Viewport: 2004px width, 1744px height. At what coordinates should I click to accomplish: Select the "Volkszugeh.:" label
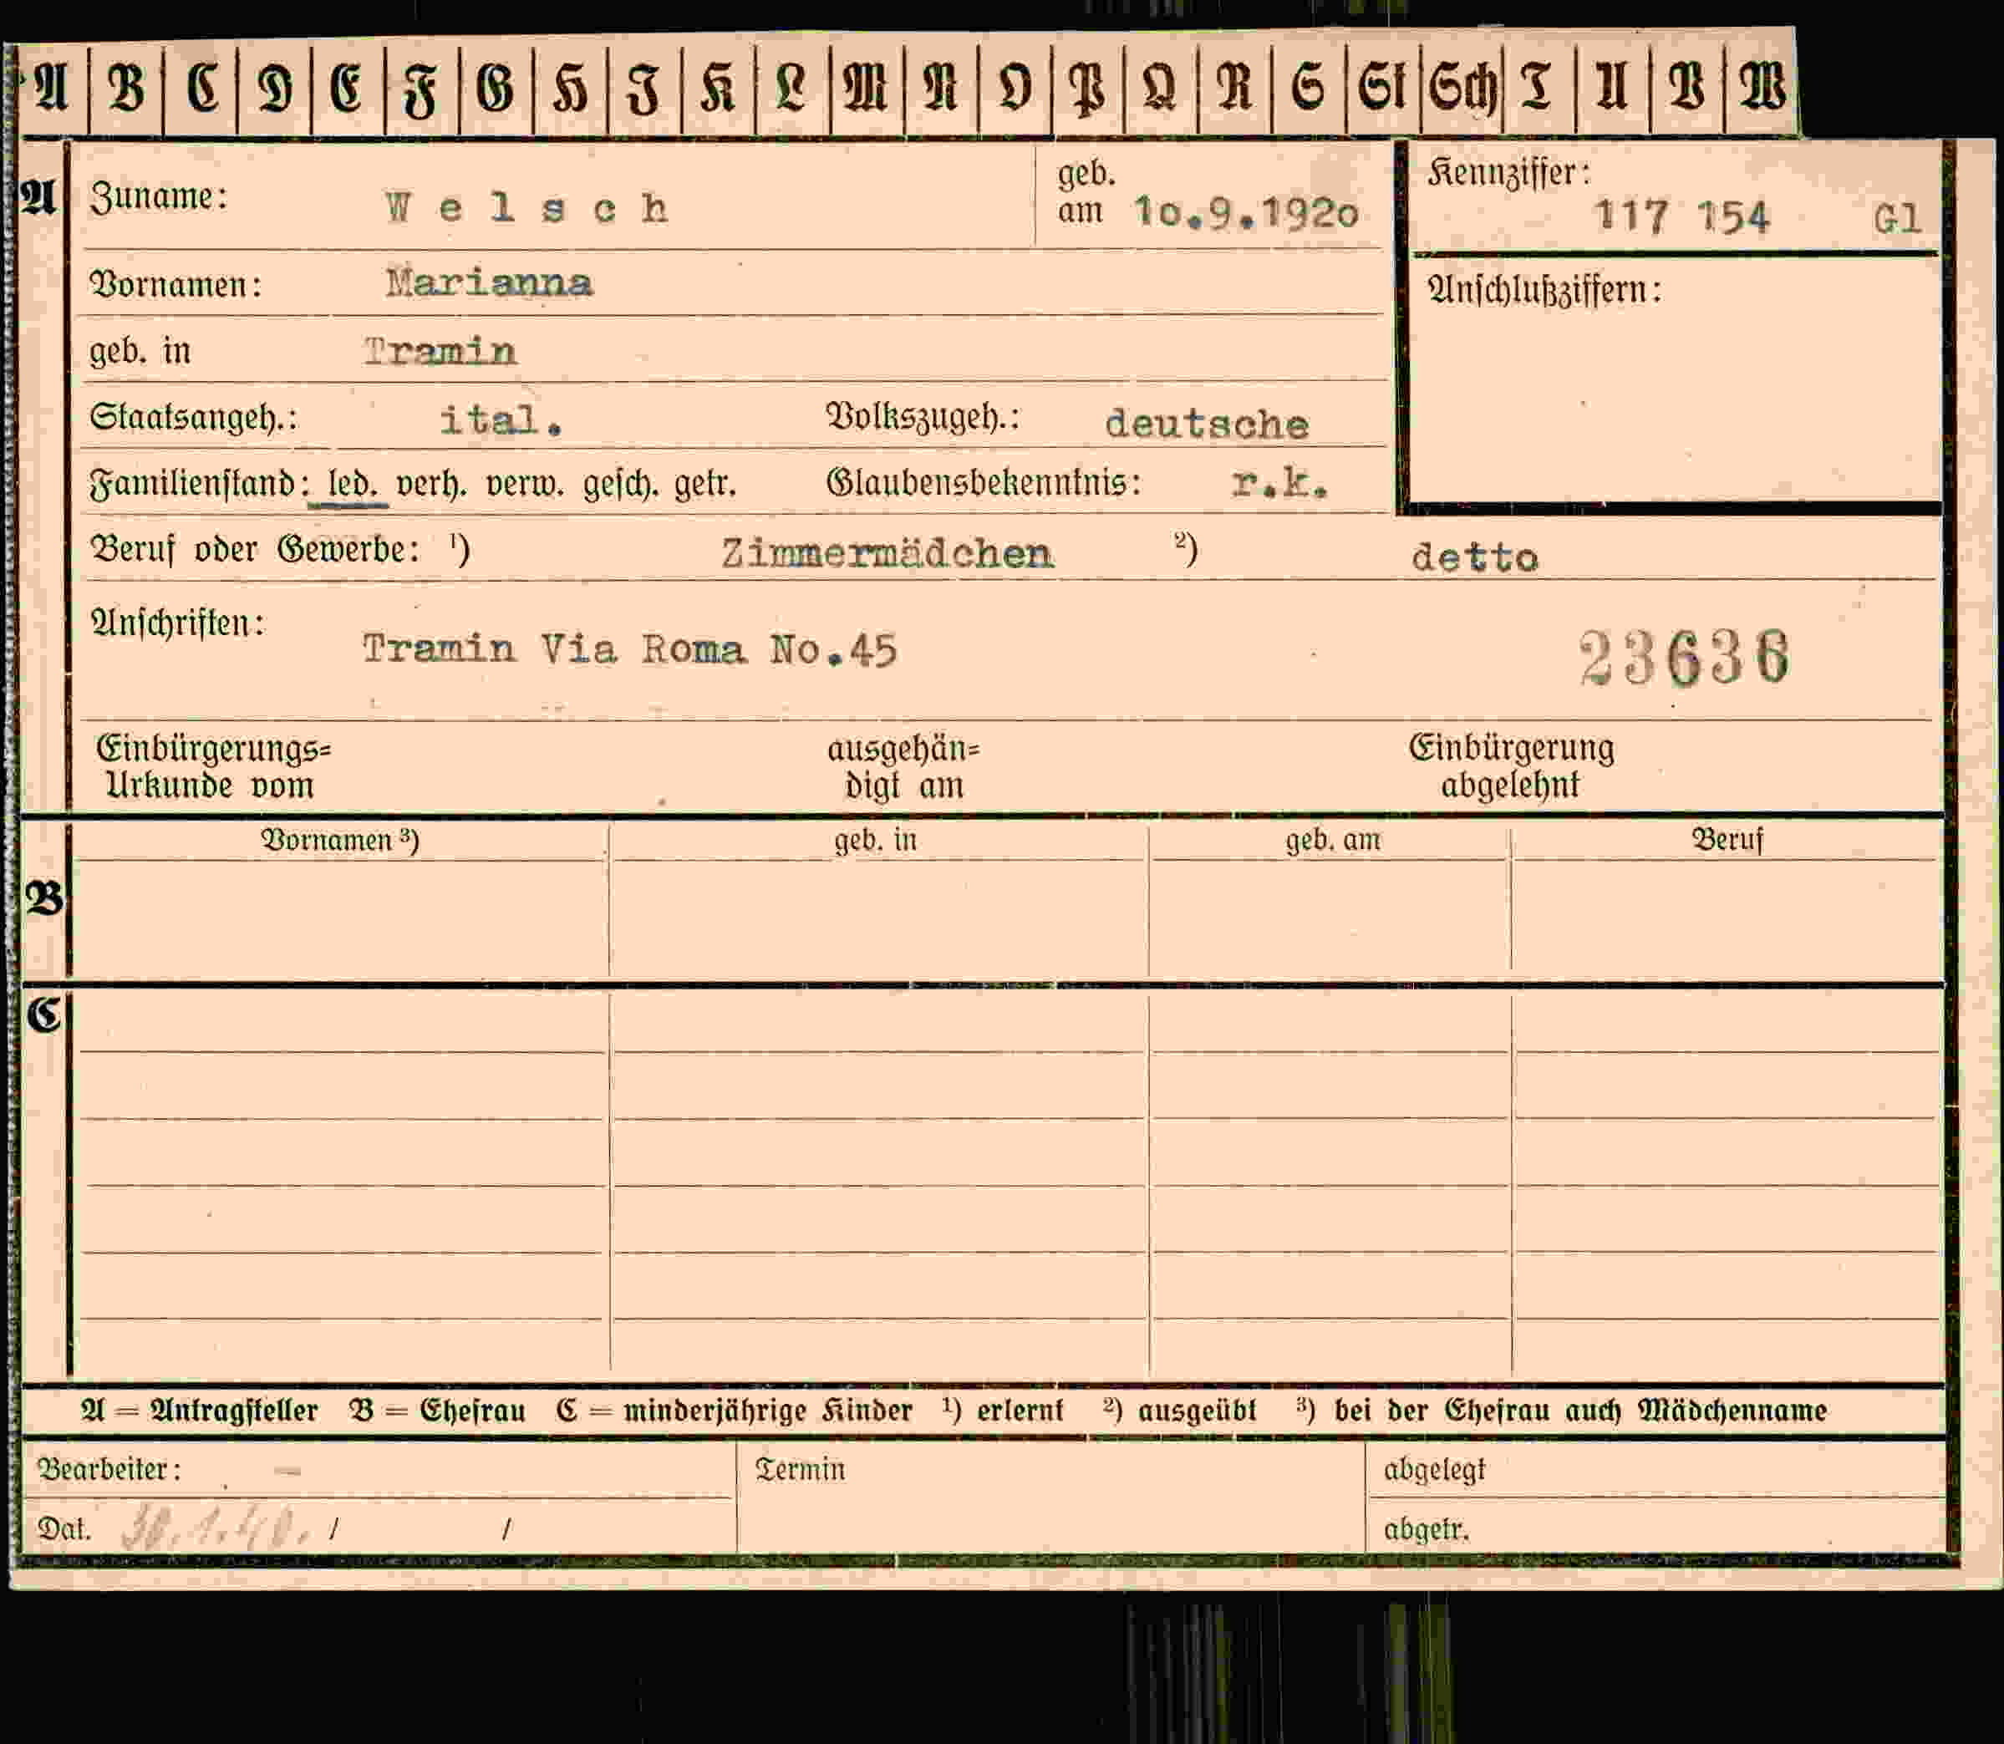pyautogui.click(x=923, y=418)
